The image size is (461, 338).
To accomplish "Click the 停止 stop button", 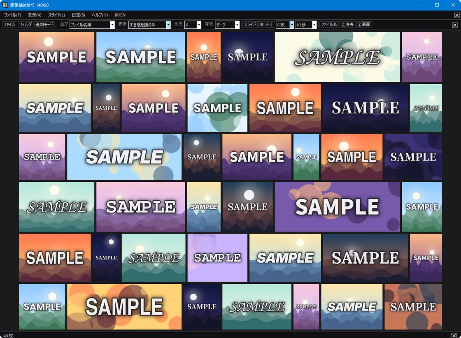I will pyautogui.click(x=266, y=25).
